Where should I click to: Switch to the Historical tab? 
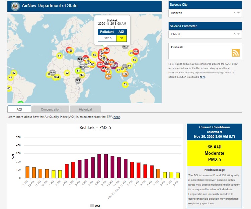[85, 109]
